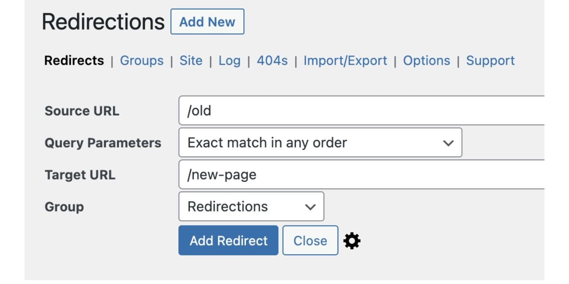
Task: Expand the Query Parameters chevron arrow
Action: (448, 142)
